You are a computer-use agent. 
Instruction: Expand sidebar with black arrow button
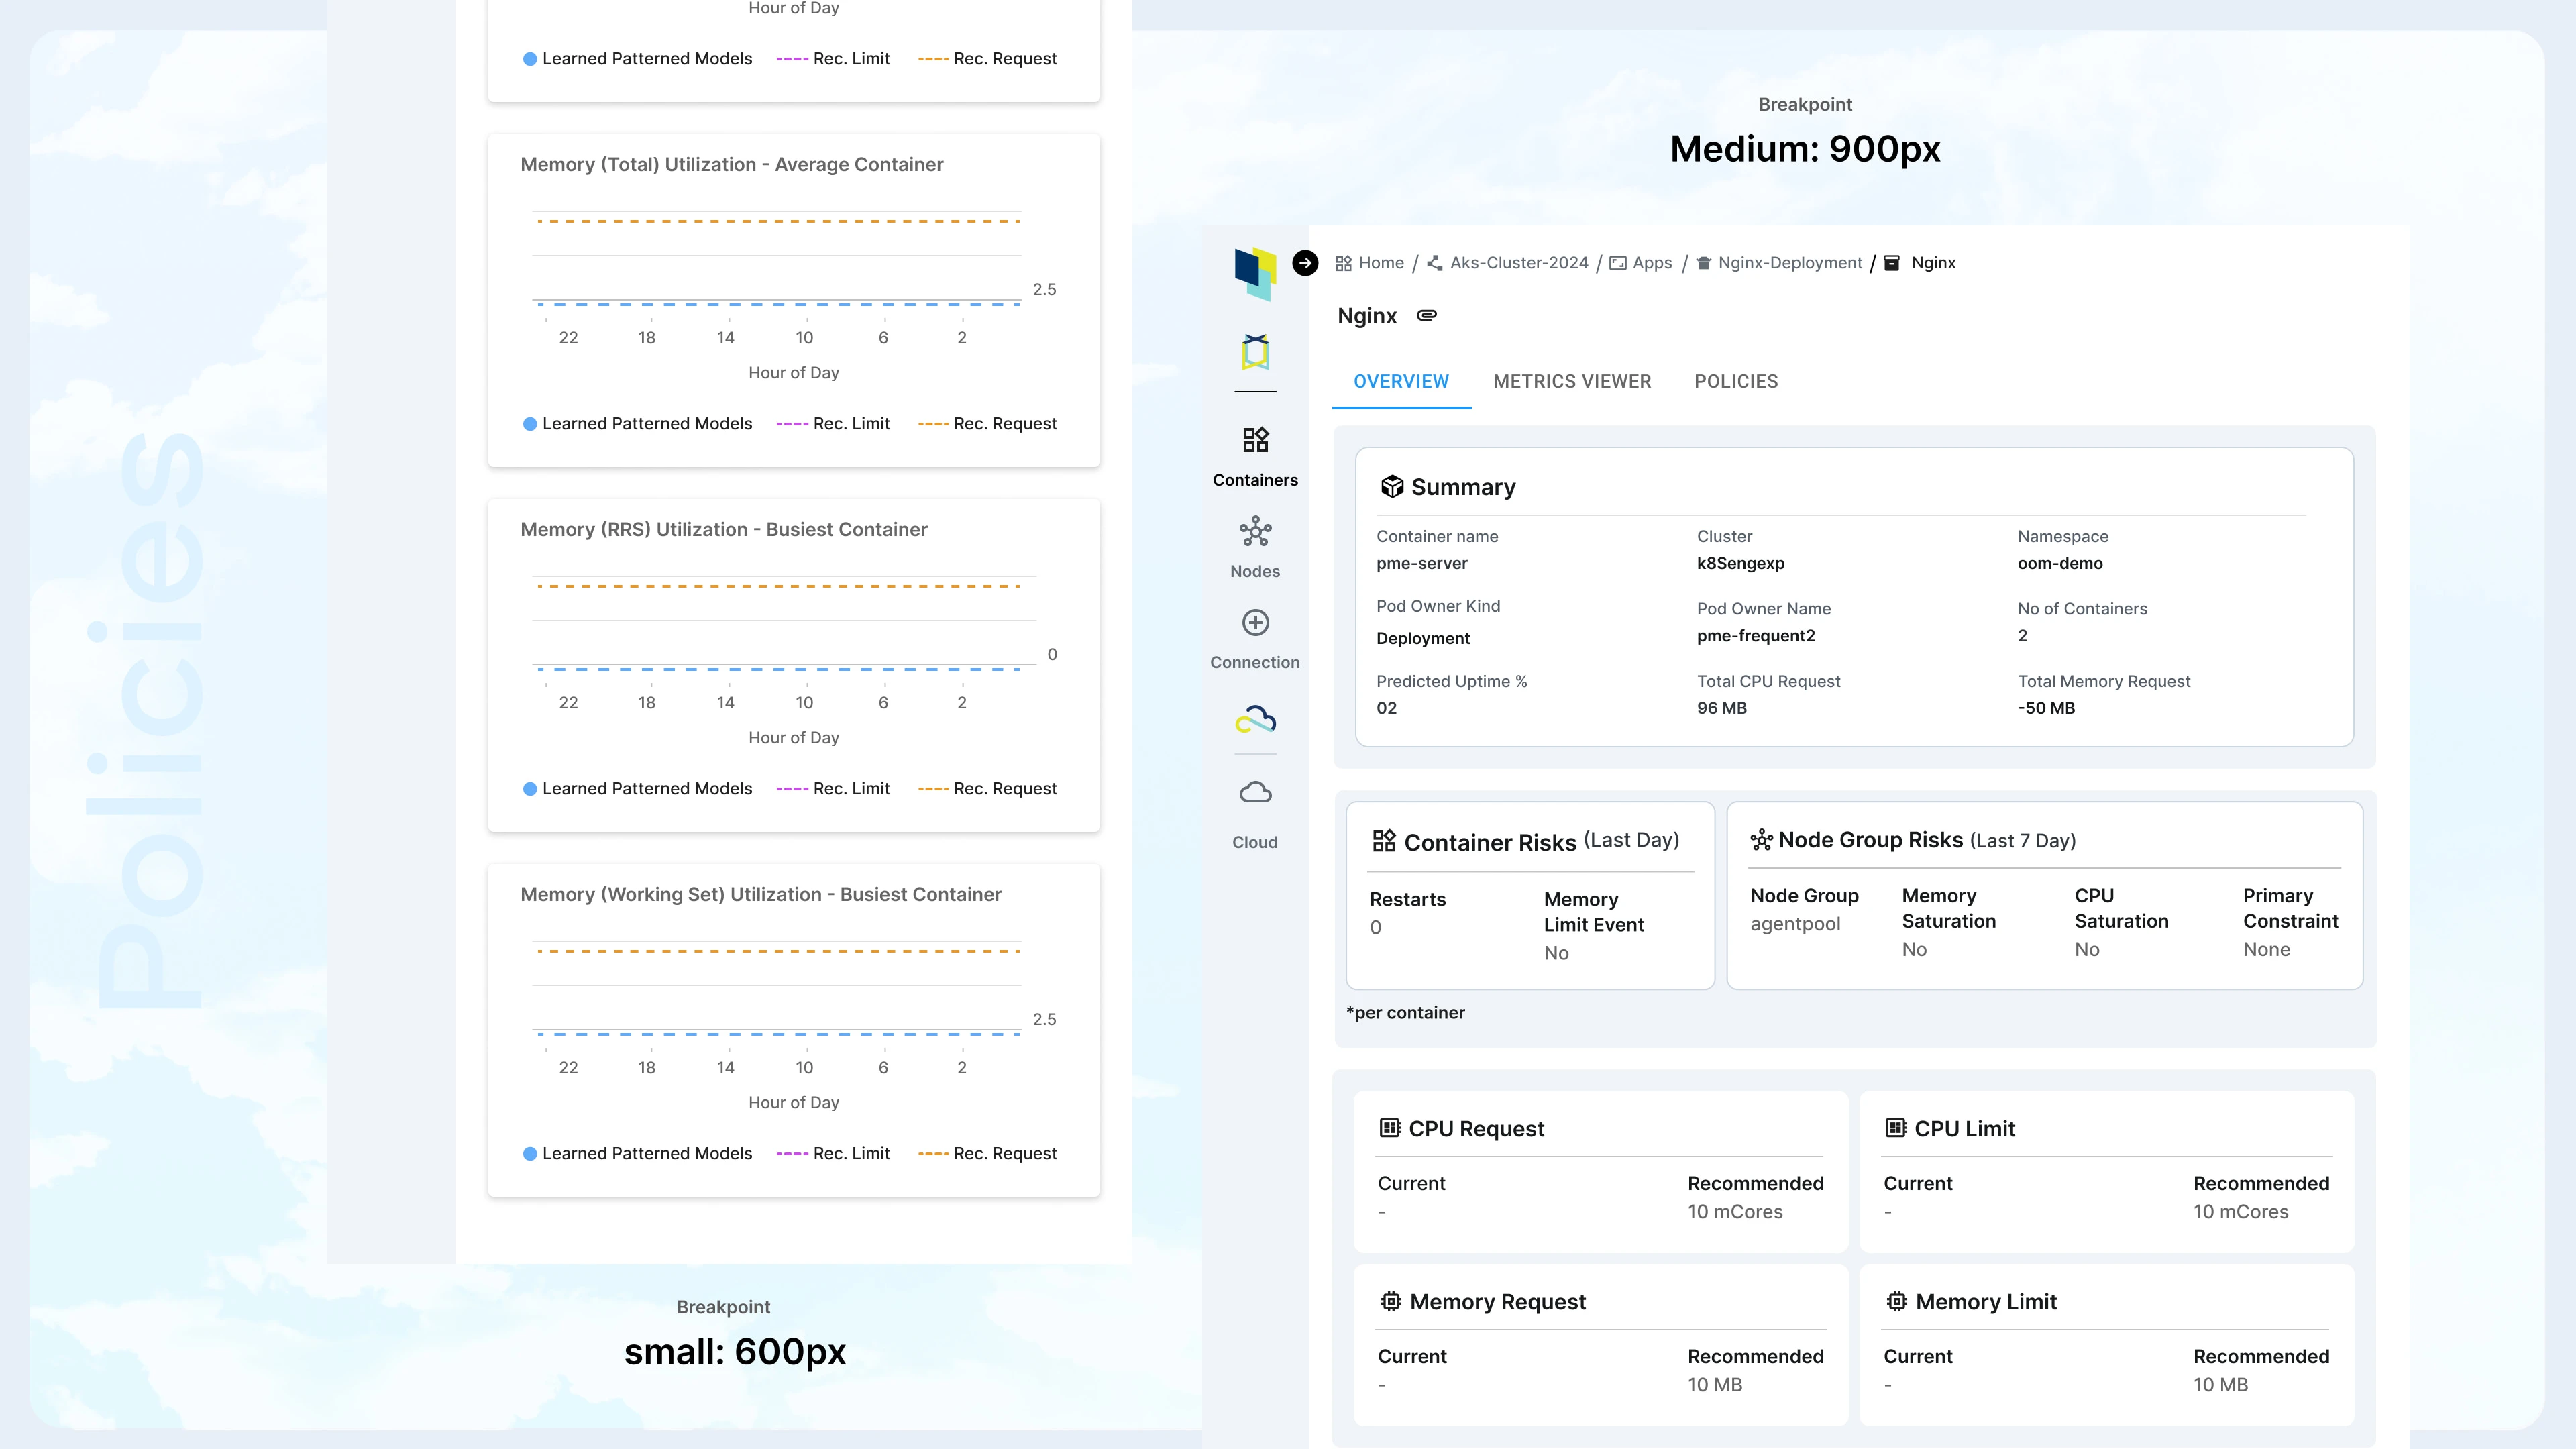point(1305,262)
